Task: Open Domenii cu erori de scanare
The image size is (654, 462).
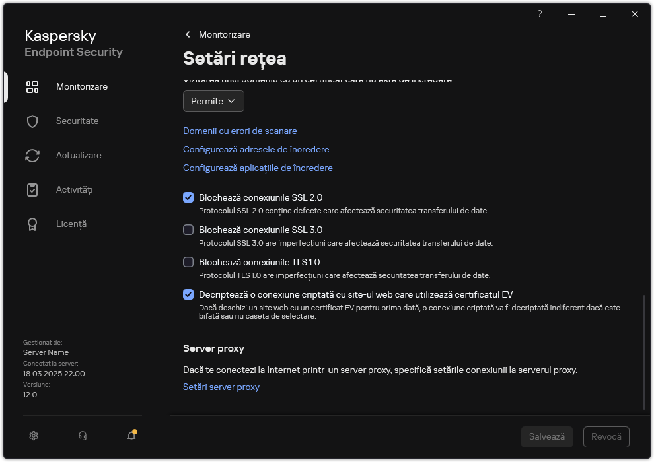Action: point(240,131)
